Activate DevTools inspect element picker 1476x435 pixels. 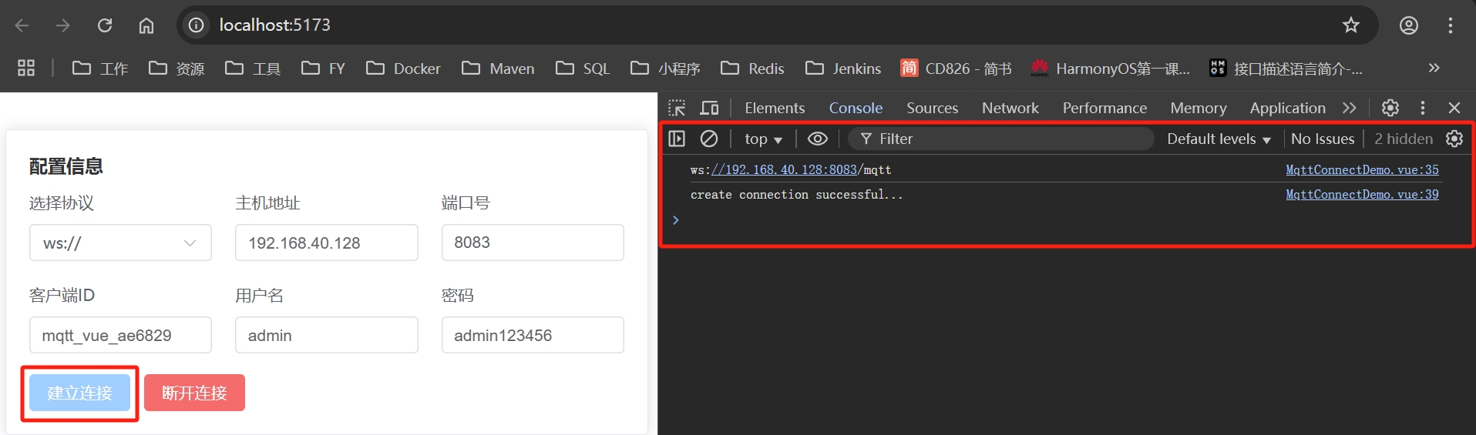[677, 108]
